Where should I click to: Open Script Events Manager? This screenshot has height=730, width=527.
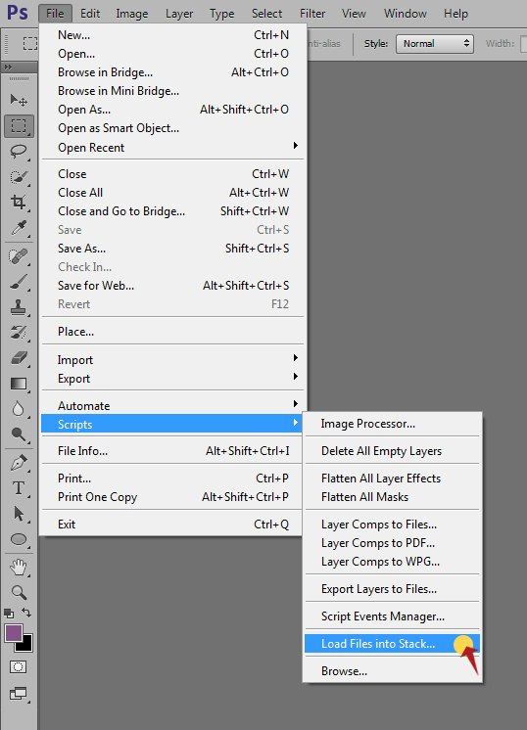coord(392,616)
